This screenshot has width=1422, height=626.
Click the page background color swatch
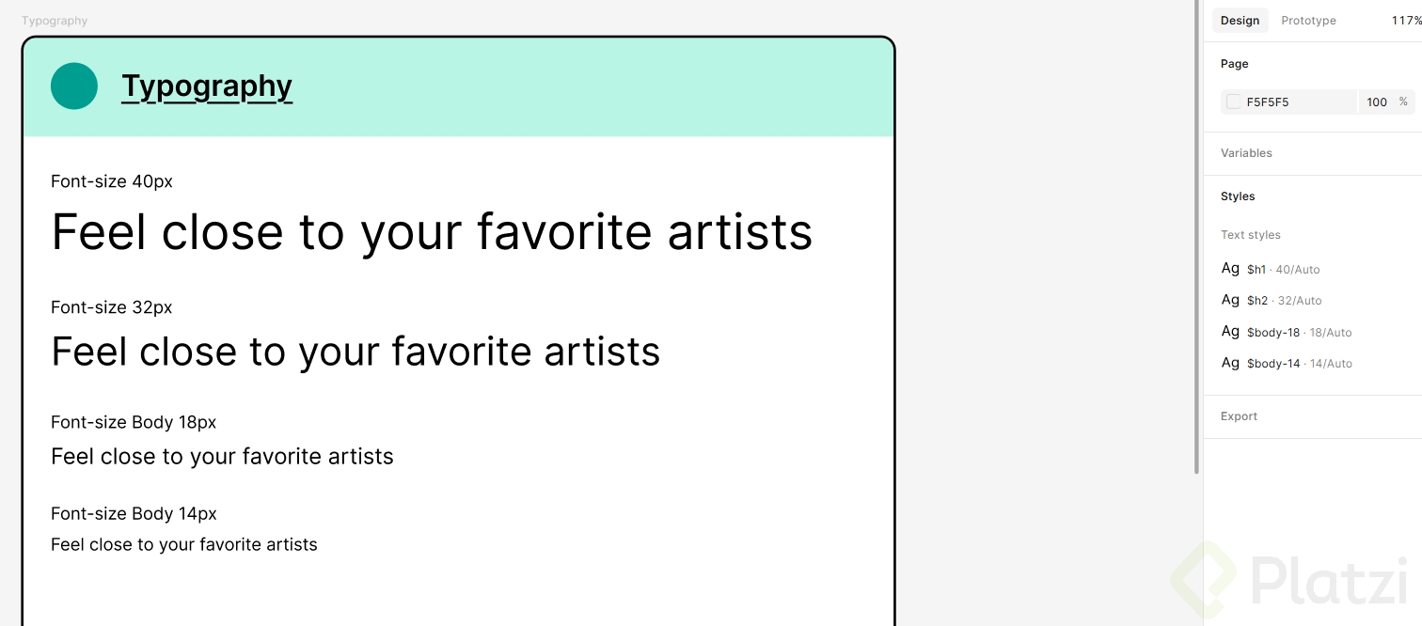[1233, 102]
